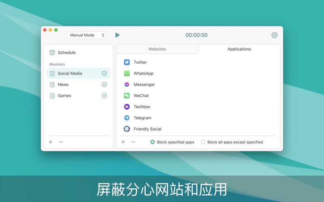Click the Games list icon
Viewport: 324px width, 202px height.
pyautogui.click(x=52, y=96)
